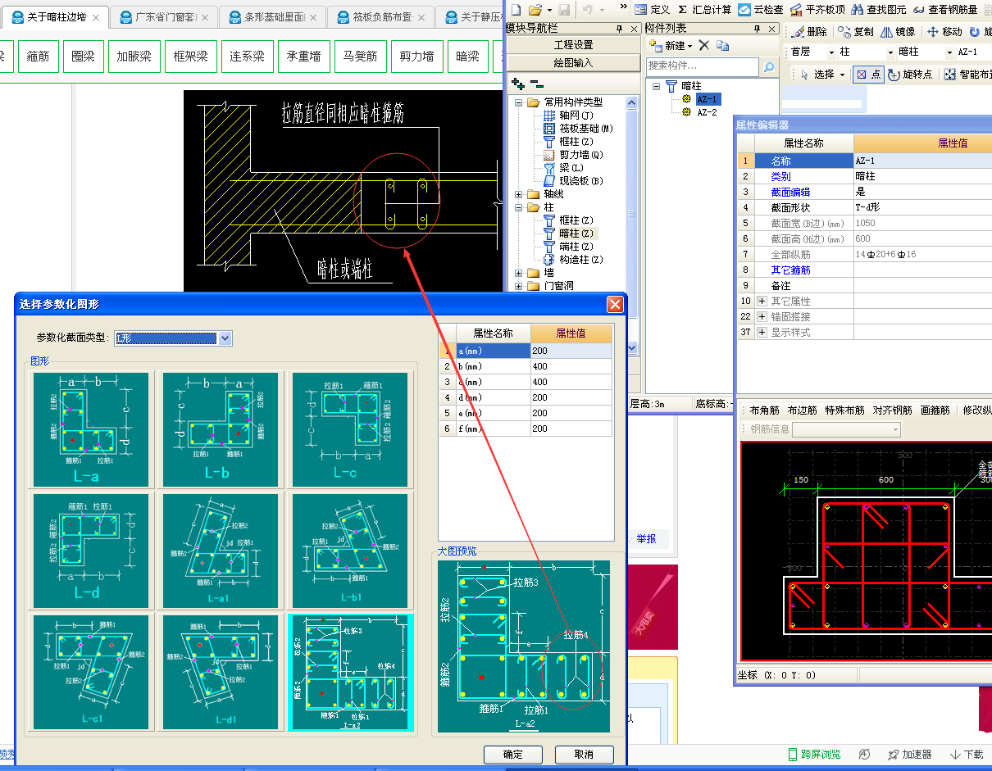Viewport: 992px width, 771px height.
Task: Click the 对齐钢筋 menu item
Action: [x=891, y=410]
